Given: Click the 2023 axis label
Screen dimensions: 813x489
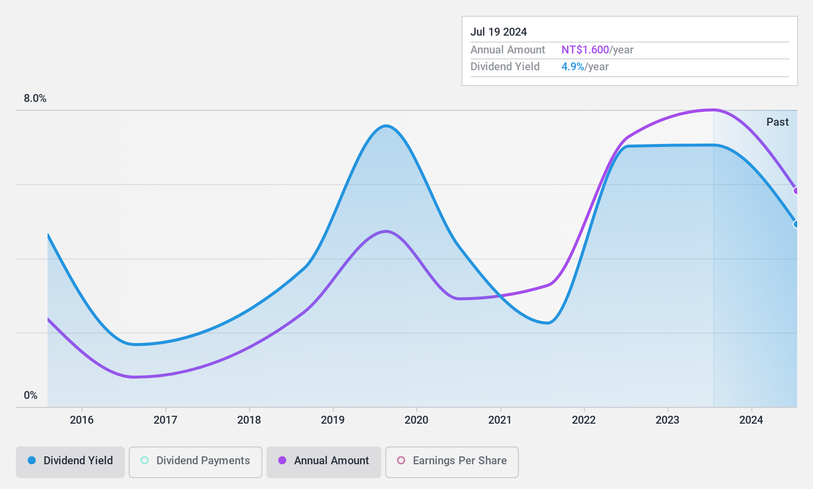Looking at the screenshot, I should point(667,420).
